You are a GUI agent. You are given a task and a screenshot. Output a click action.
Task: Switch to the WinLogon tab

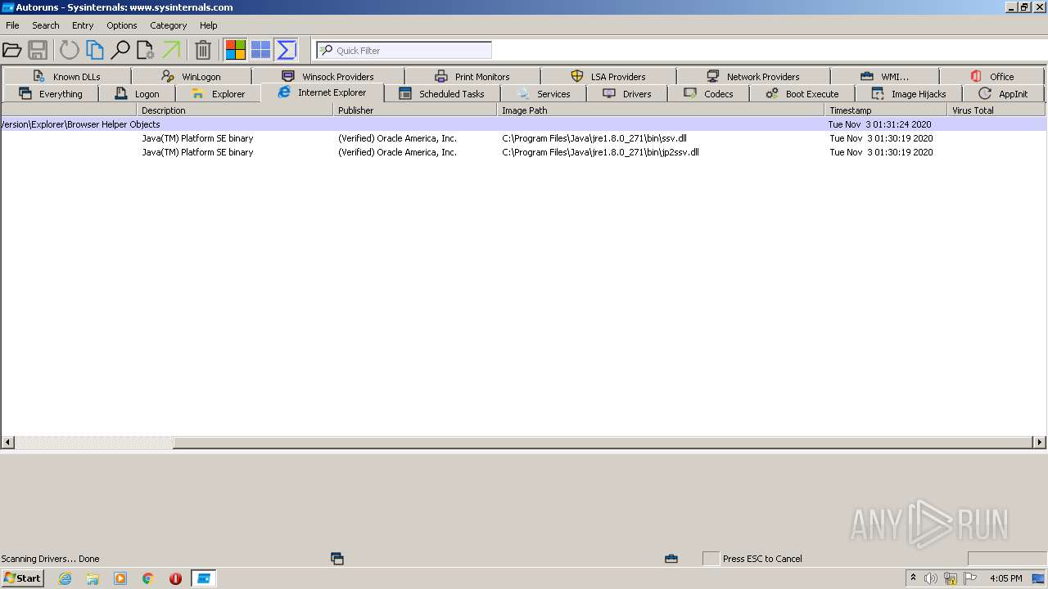(192, 76)
